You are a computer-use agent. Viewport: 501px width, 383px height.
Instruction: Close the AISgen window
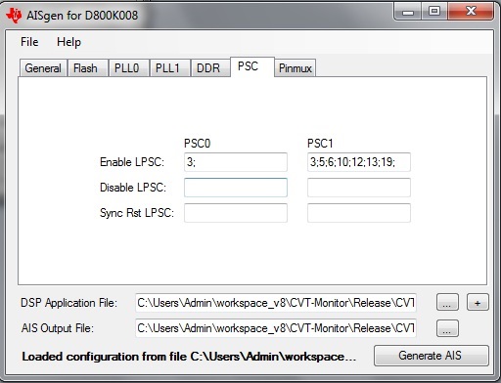point(471,12)
